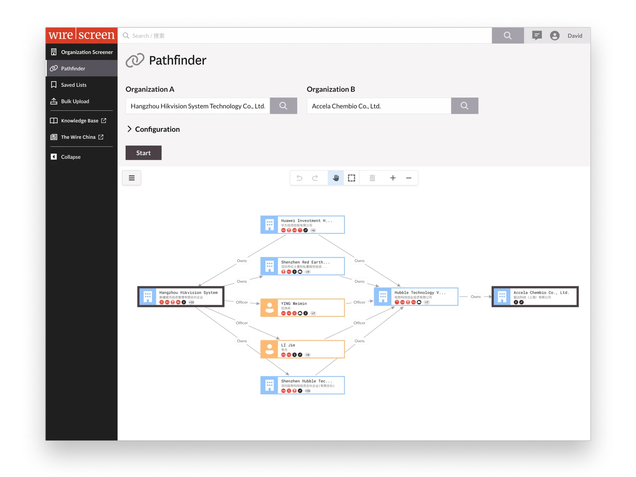Open David's user account avatar
Screen dimensions: 636x477
pyautogui.click(x=555, y=35)
